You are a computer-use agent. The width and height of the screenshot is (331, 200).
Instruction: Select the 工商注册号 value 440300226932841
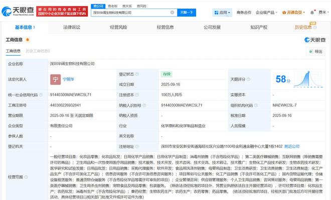(x=65, y=105)
